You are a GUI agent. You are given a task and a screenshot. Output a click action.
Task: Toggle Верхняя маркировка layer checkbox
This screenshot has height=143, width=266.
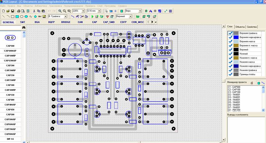tap(230, 37)
